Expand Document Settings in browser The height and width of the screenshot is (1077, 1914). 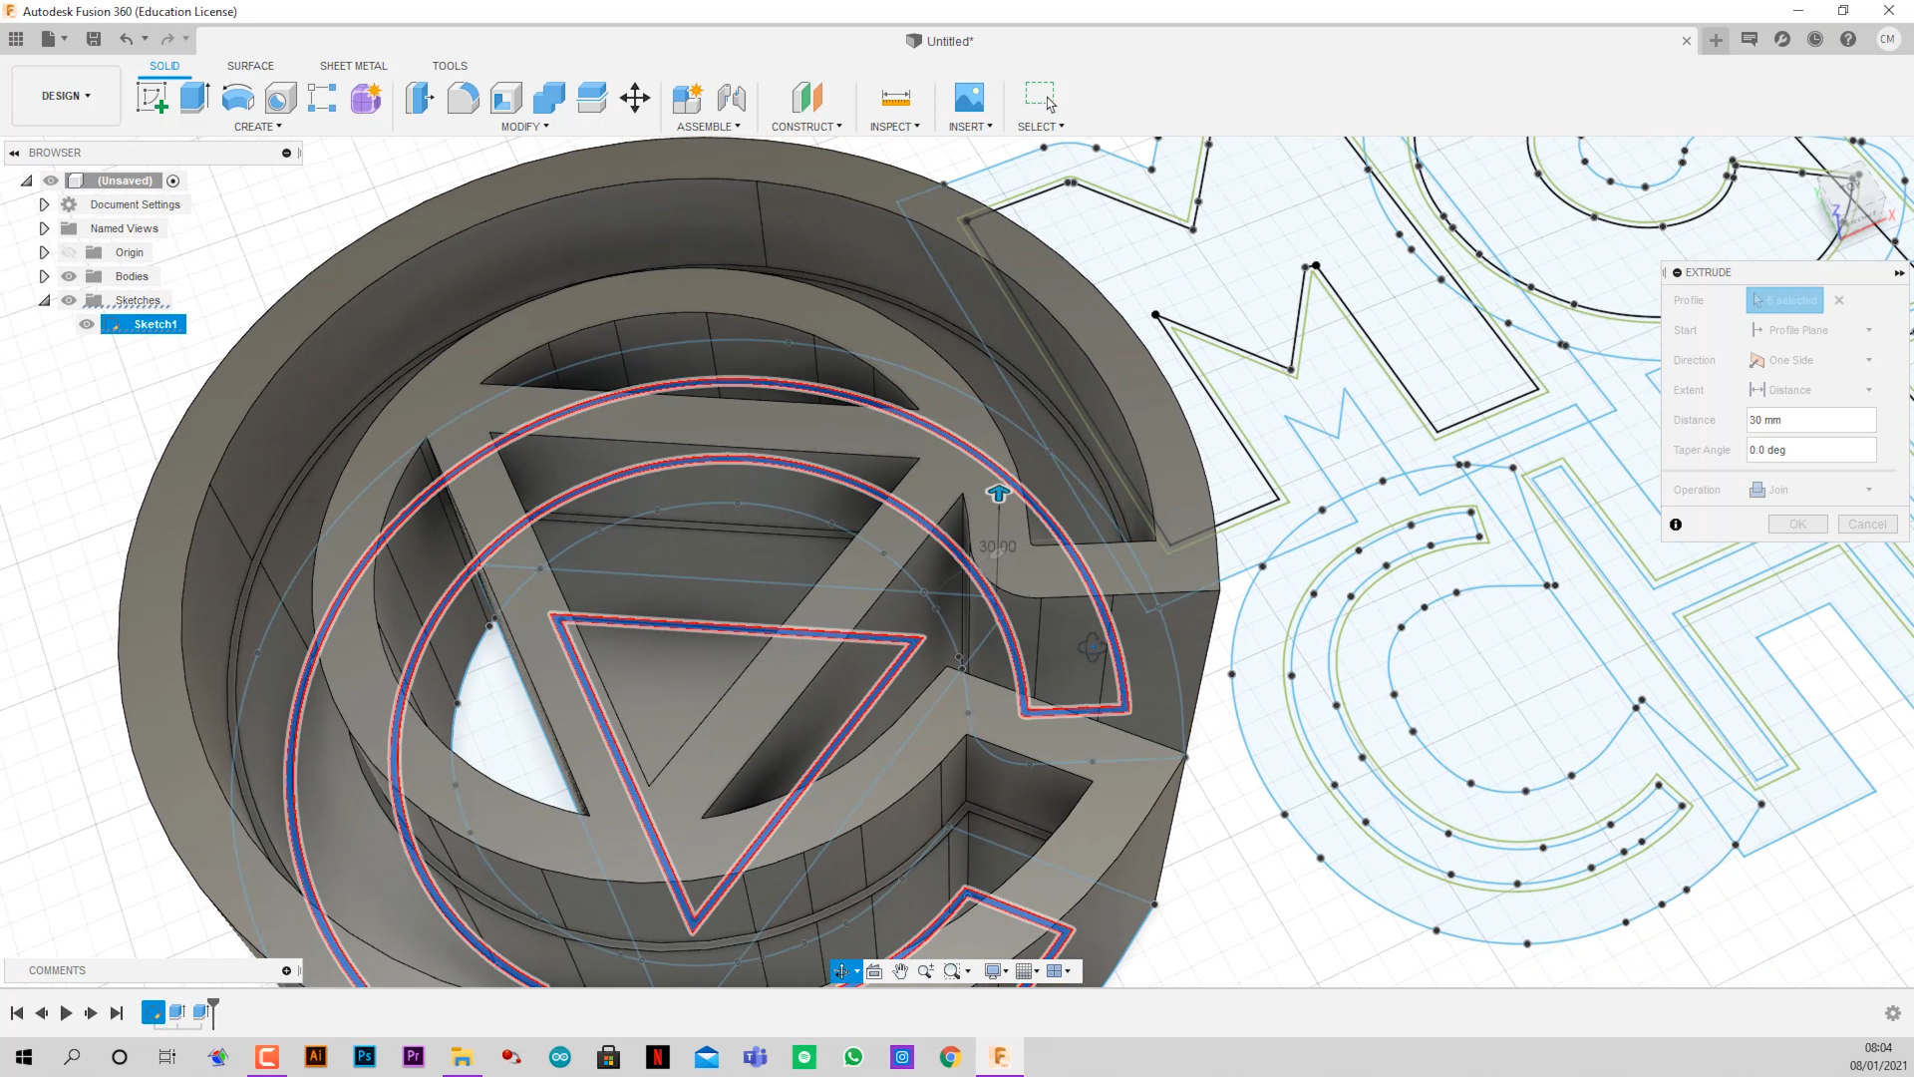tap(44, 204)
